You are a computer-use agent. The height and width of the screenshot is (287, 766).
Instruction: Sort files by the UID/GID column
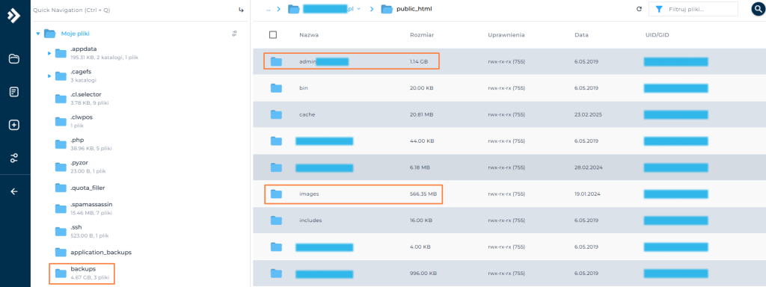coord(657,35)
